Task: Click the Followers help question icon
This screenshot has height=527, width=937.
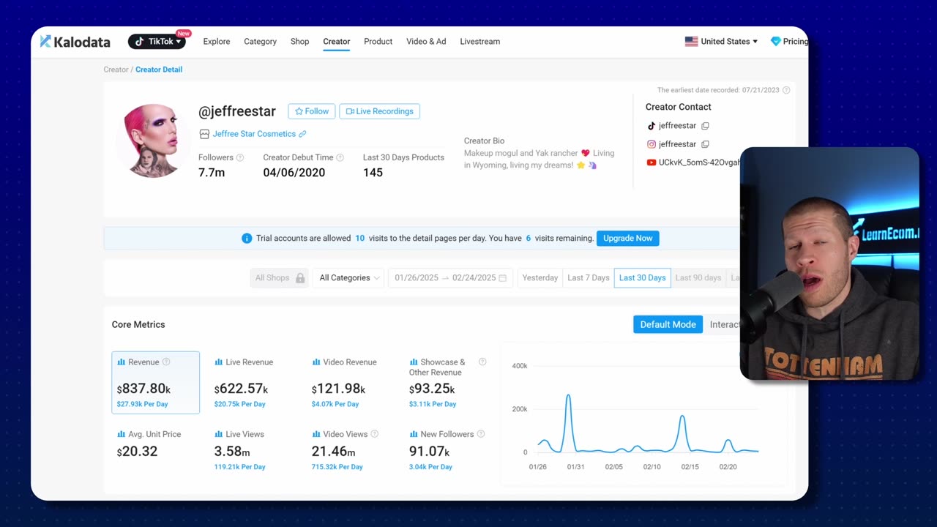Action: point(240,157)
